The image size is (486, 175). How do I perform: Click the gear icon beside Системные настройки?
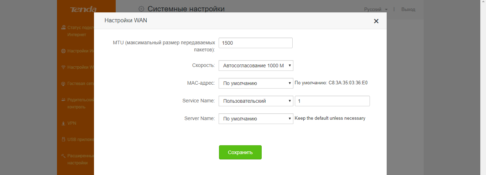(x=141, y=9)
